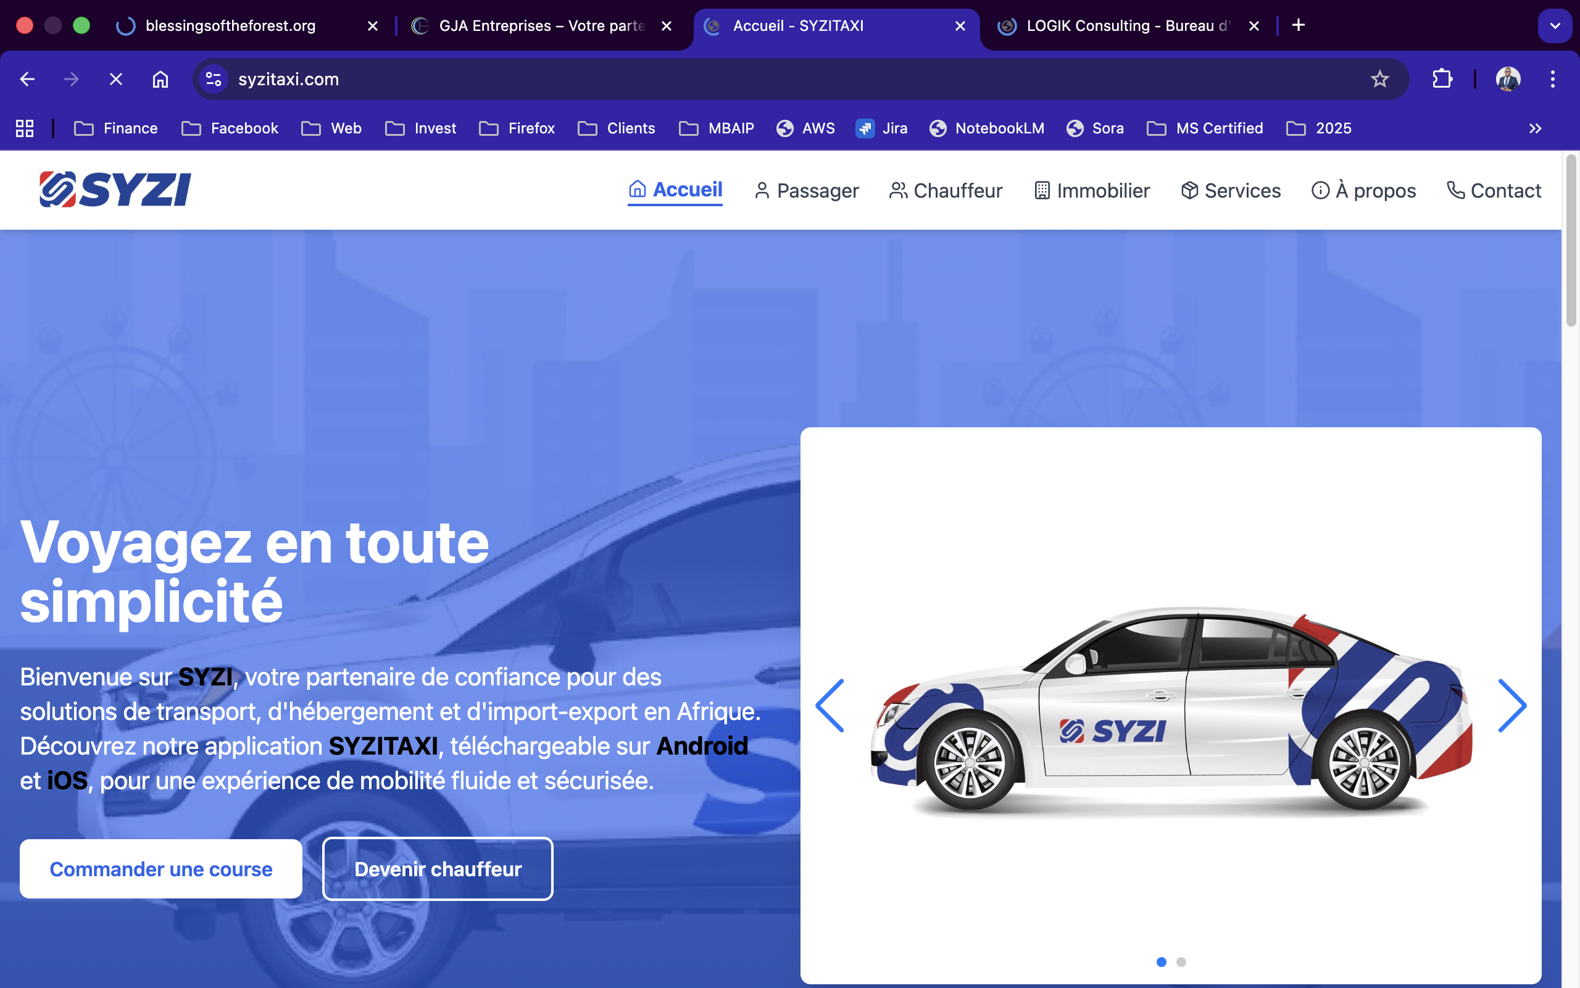This screenshot has width=1580, height=988.
Task: Expand hidden bookmarks with double chevron
Action: point(1535,128)
